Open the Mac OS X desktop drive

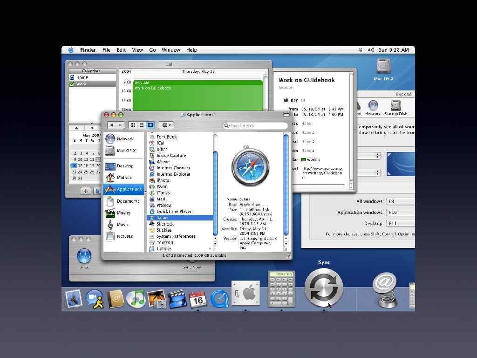pos(384,70)
